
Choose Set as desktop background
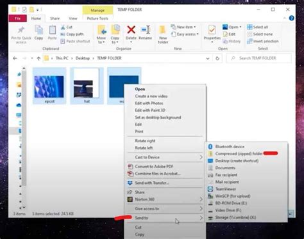[x=158, y=118]
